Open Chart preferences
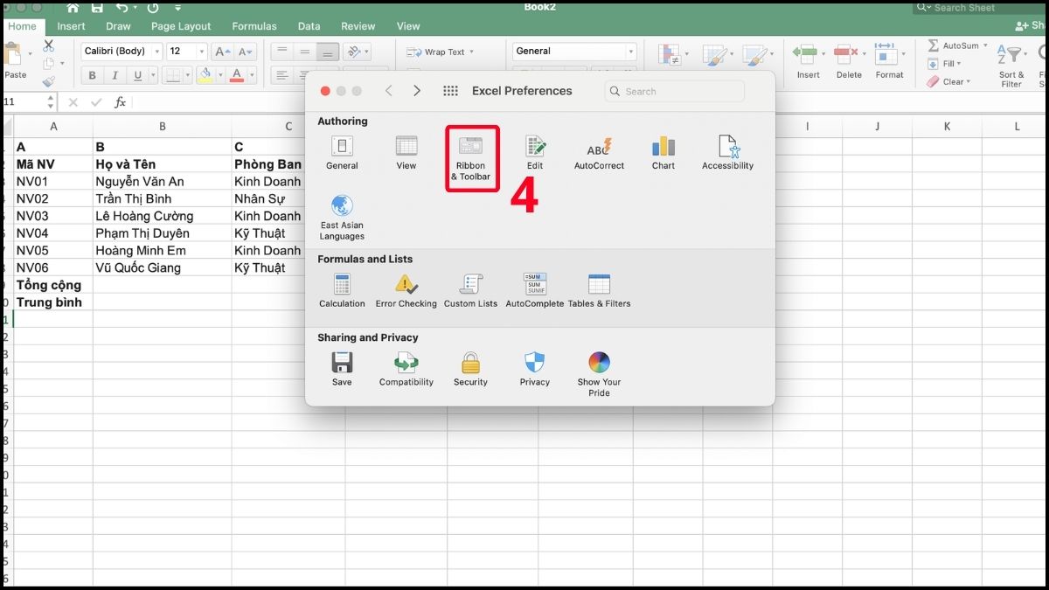Image resolution: width=1049 pixels, height=590 pixels. [663, 152]
